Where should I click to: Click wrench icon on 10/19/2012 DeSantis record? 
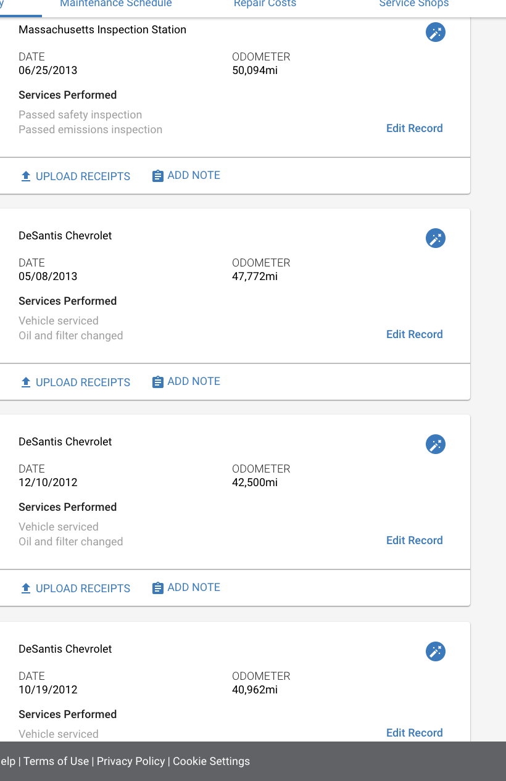pyautogui.click(x=436, y=651)
